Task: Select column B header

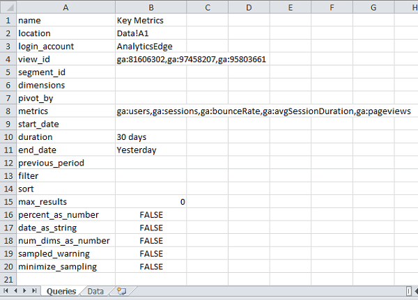Action: [151, 7]
